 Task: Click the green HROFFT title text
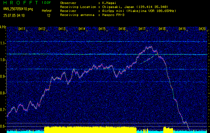point(21,3)
